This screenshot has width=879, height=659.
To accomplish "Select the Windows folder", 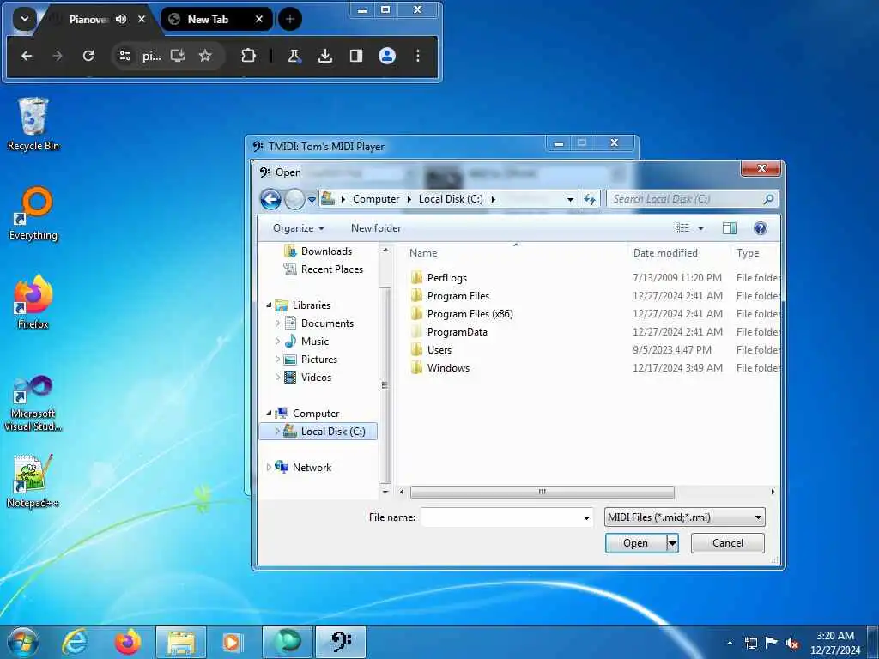I will (448, 367).
